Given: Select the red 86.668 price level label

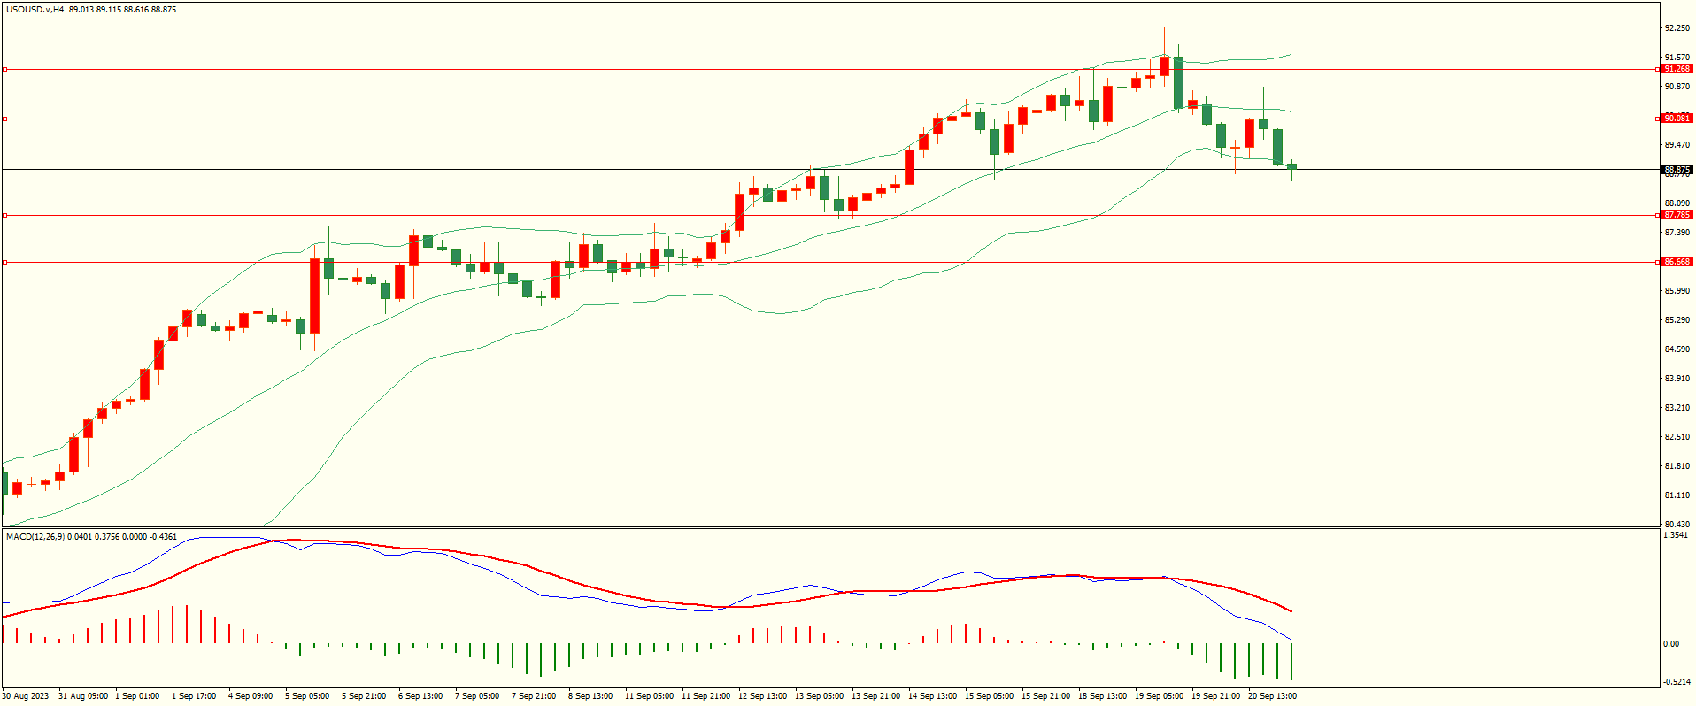Looking at the screenshot, I should pos(1677,262).
